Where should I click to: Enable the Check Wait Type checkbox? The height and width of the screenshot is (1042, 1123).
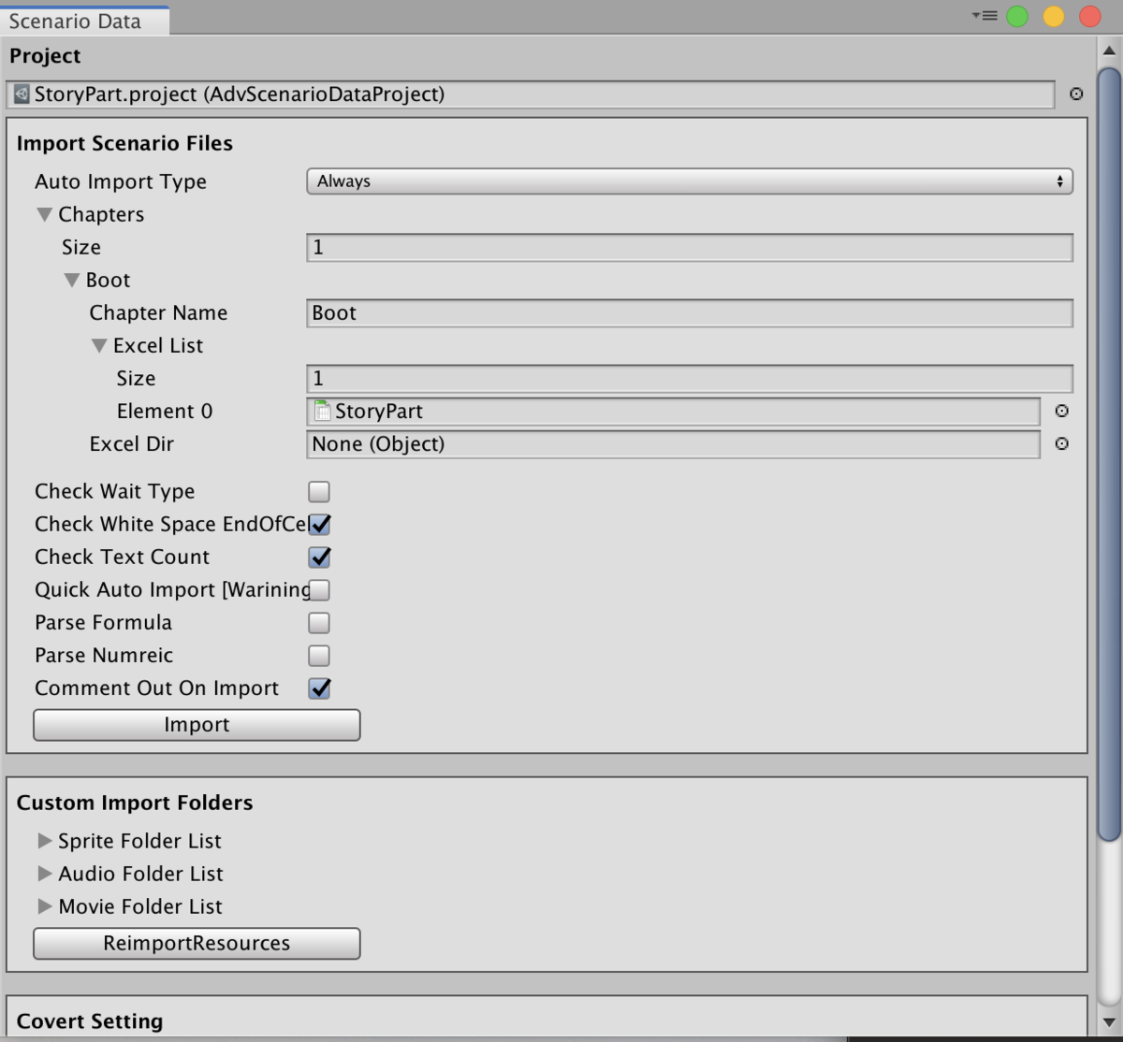(319, 491)
